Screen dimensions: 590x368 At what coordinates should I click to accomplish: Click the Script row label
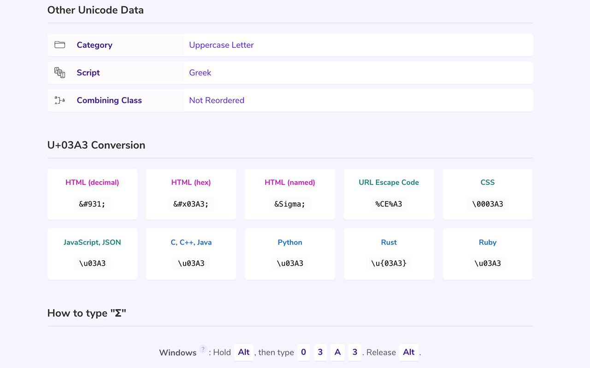click(x=88, y=73)
